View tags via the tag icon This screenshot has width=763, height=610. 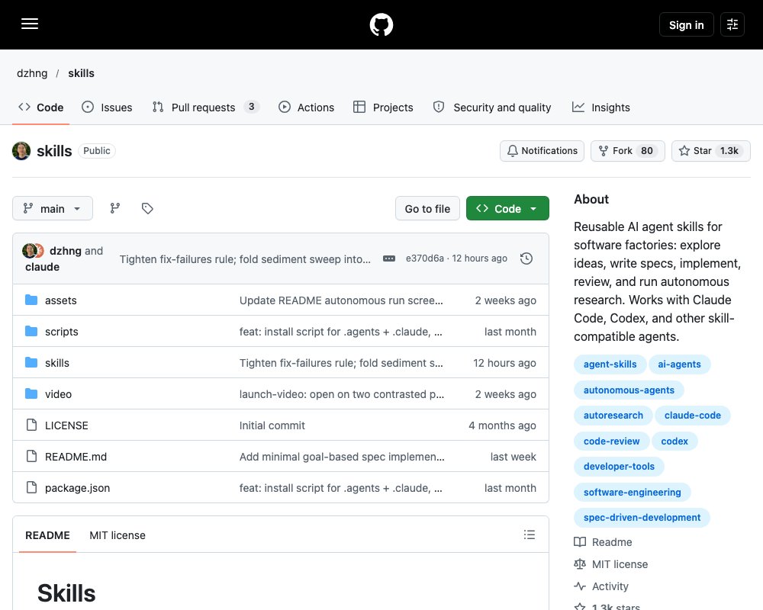point(147,209)
